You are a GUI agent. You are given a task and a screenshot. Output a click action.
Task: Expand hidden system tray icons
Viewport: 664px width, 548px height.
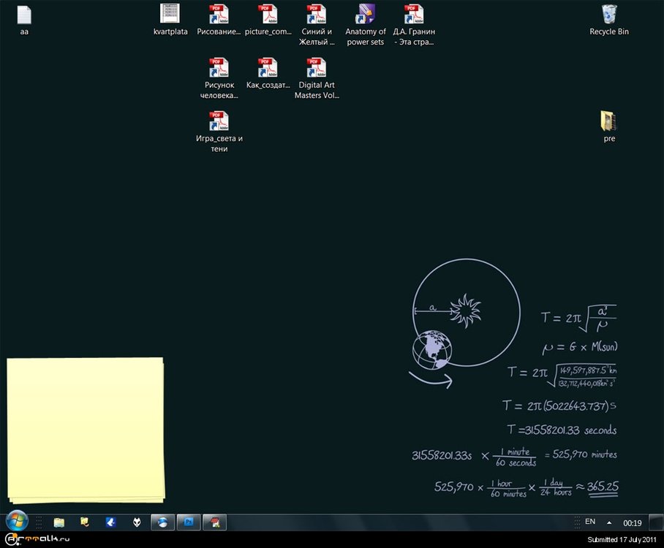pos(608,522)
